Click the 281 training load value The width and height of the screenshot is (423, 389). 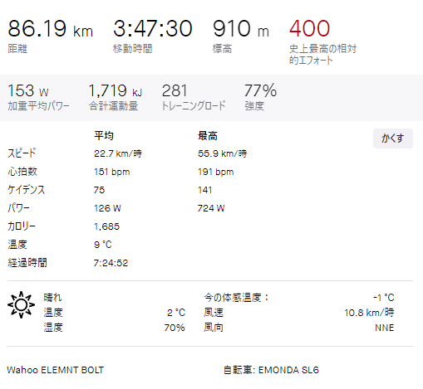coord(175,90)
